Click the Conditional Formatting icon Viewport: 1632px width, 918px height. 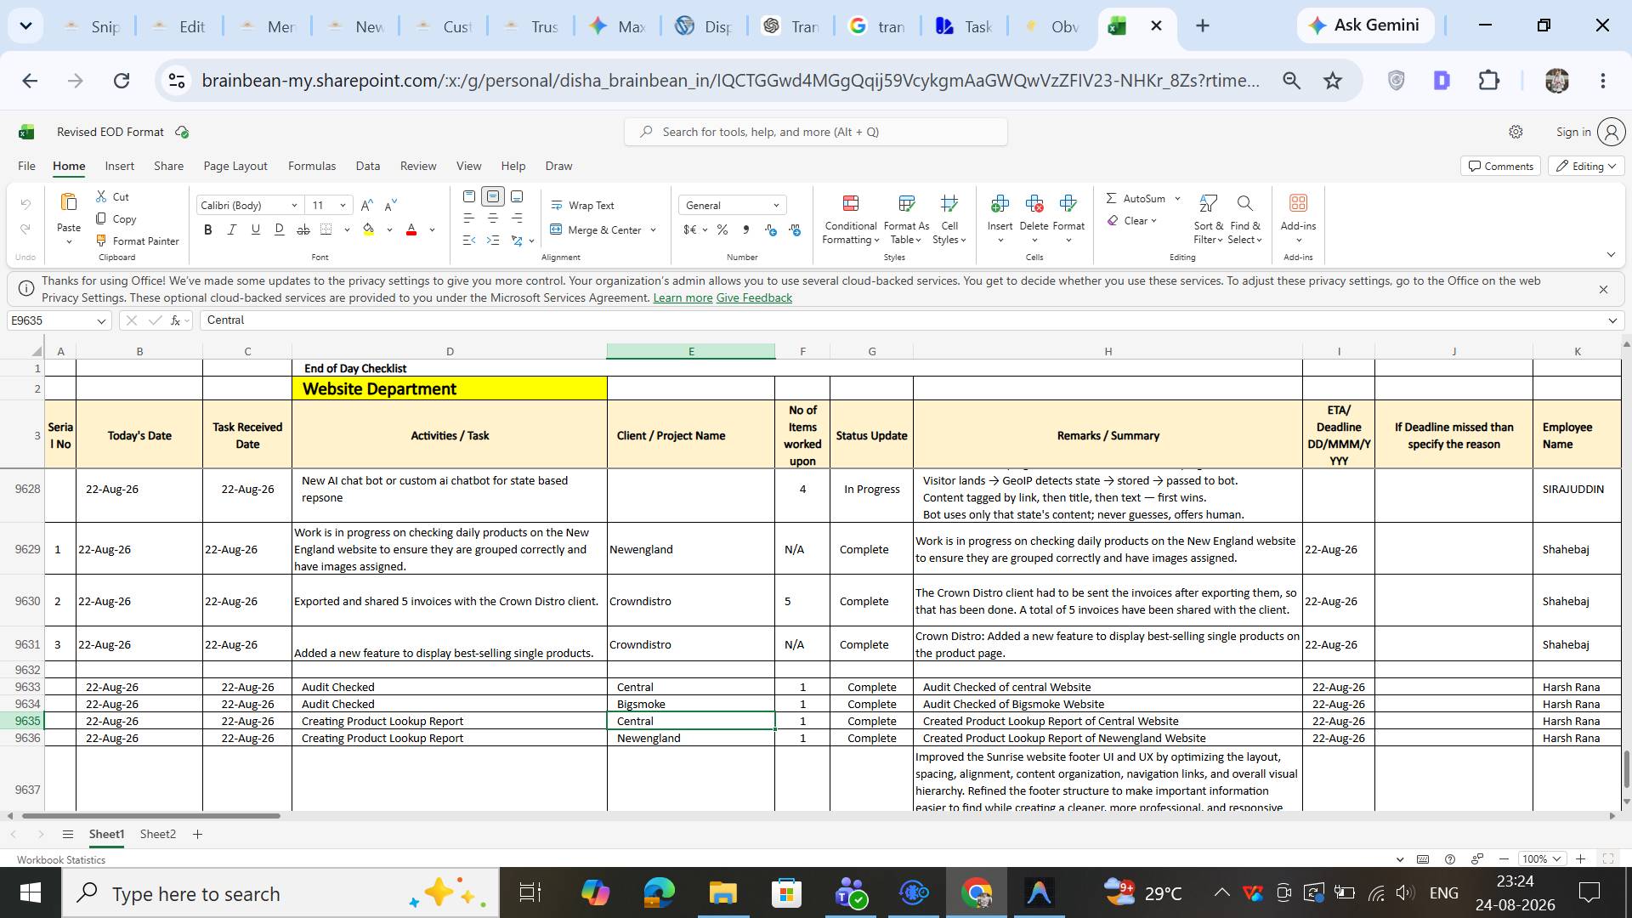tap(850, 203)
